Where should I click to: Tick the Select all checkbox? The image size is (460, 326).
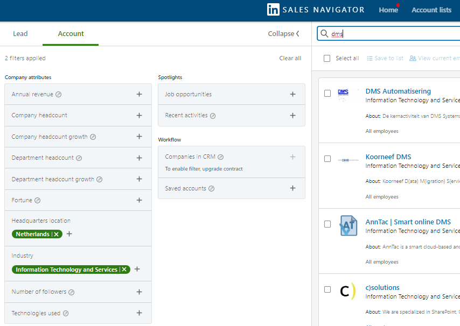tap(327, 59)
